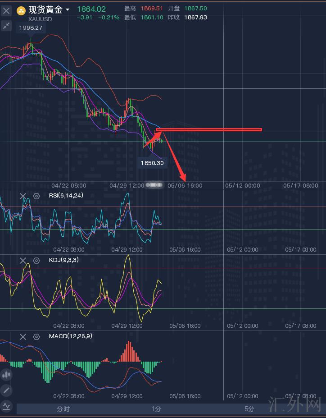Remove the RSI indicator panel
Image resolution: width=326 pixels, height=418 pixels.
[x=23, y=196]
